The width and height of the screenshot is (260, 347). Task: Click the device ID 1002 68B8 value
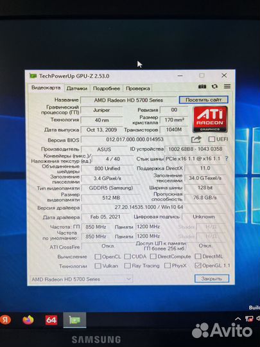pos(195,149)
